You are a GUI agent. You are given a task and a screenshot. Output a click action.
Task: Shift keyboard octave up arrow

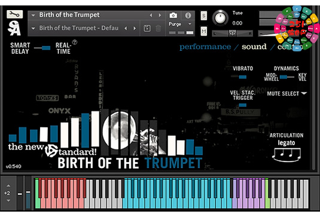8,186
